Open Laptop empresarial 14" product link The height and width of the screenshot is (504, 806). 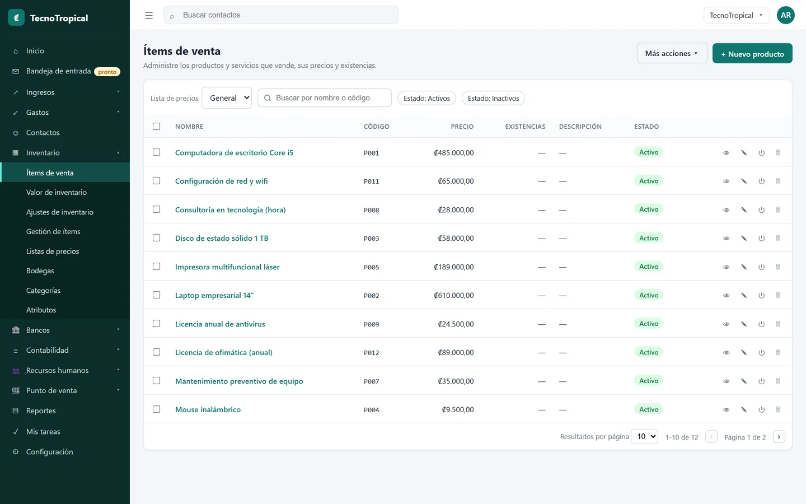[214, 296]
